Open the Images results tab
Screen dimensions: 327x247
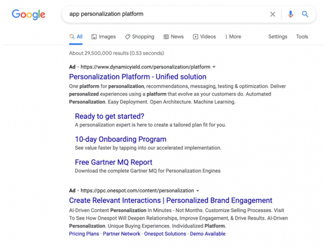(x=103, y=37)
